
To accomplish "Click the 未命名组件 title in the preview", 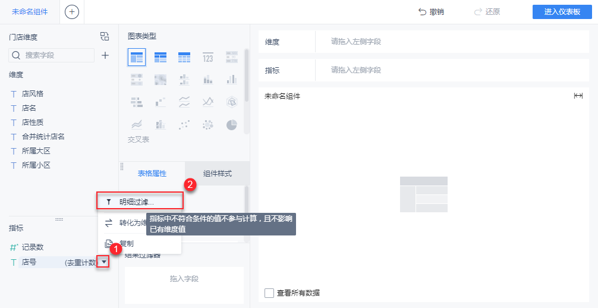I will (x=282, y=96).
